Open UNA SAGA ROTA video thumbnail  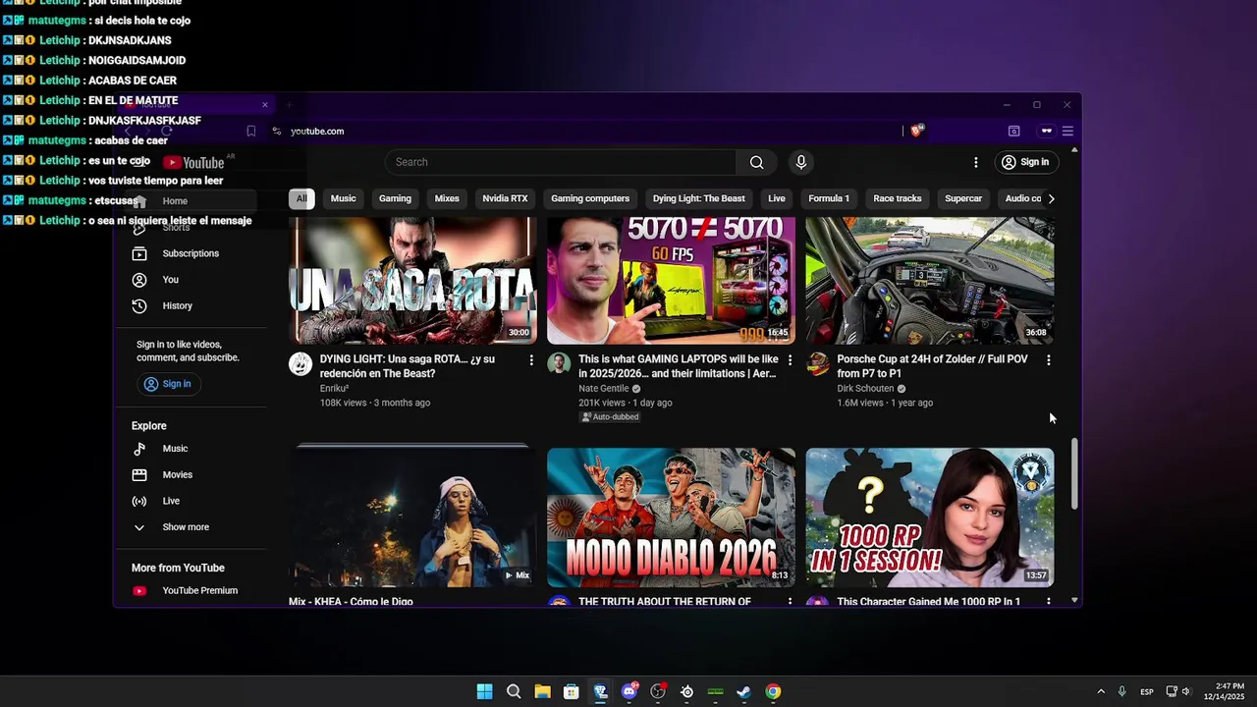(412, 280)
